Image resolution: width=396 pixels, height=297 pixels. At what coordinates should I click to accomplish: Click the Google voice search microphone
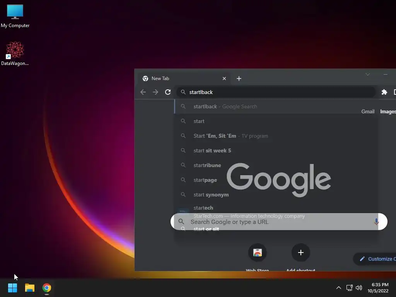click(x=376, y=222)
